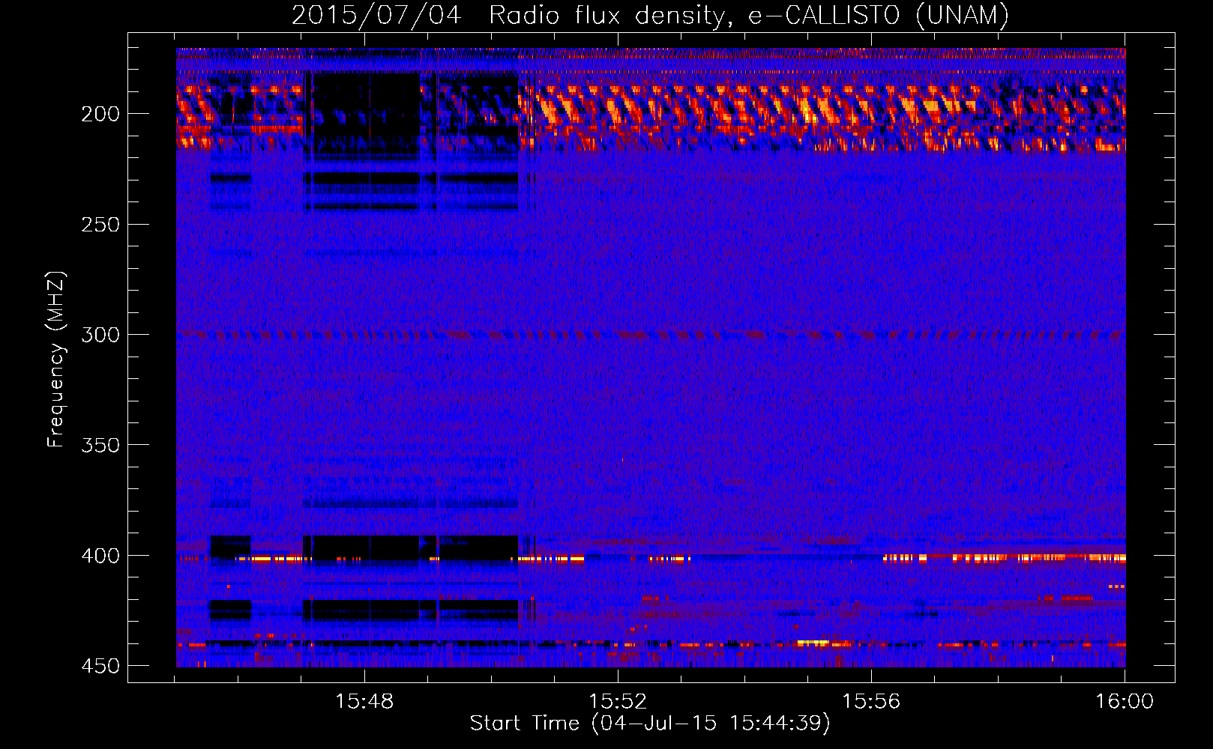
Task: Click the 350 frequency tick label
Action: click(x=100, y=445)
